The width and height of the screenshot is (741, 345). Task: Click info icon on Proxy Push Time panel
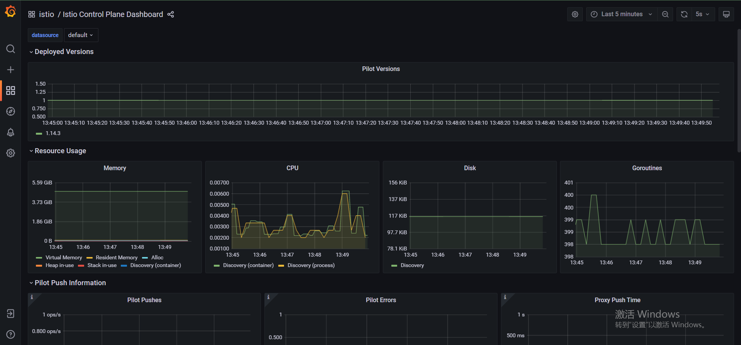tap(505, 297)
